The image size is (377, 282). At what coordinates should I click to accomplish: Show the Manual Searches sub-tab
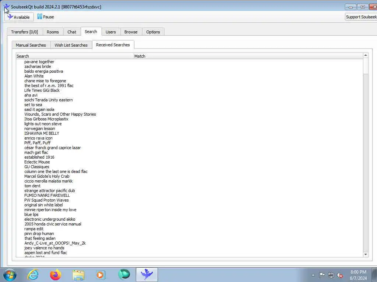(31, 45)
